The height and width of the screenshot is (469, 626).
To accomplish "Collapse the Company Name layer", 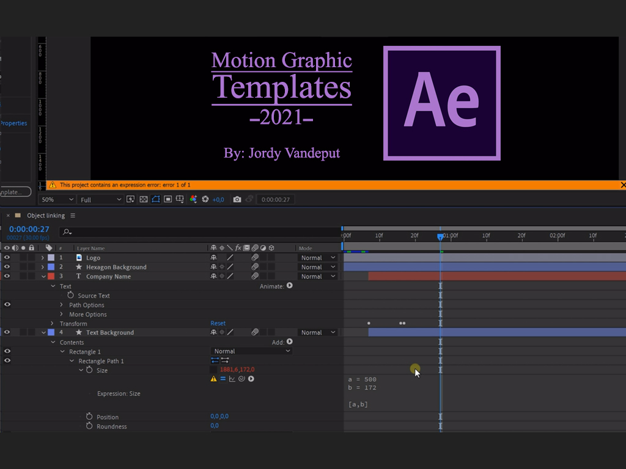I will pos(43,277).
